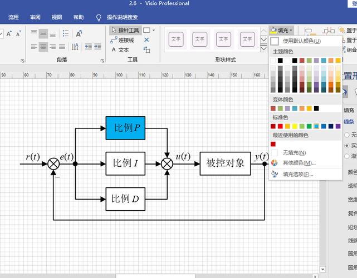The image size is (357, 278).
Task: Click the scrollbar down arrow
Action: [322, 269]
